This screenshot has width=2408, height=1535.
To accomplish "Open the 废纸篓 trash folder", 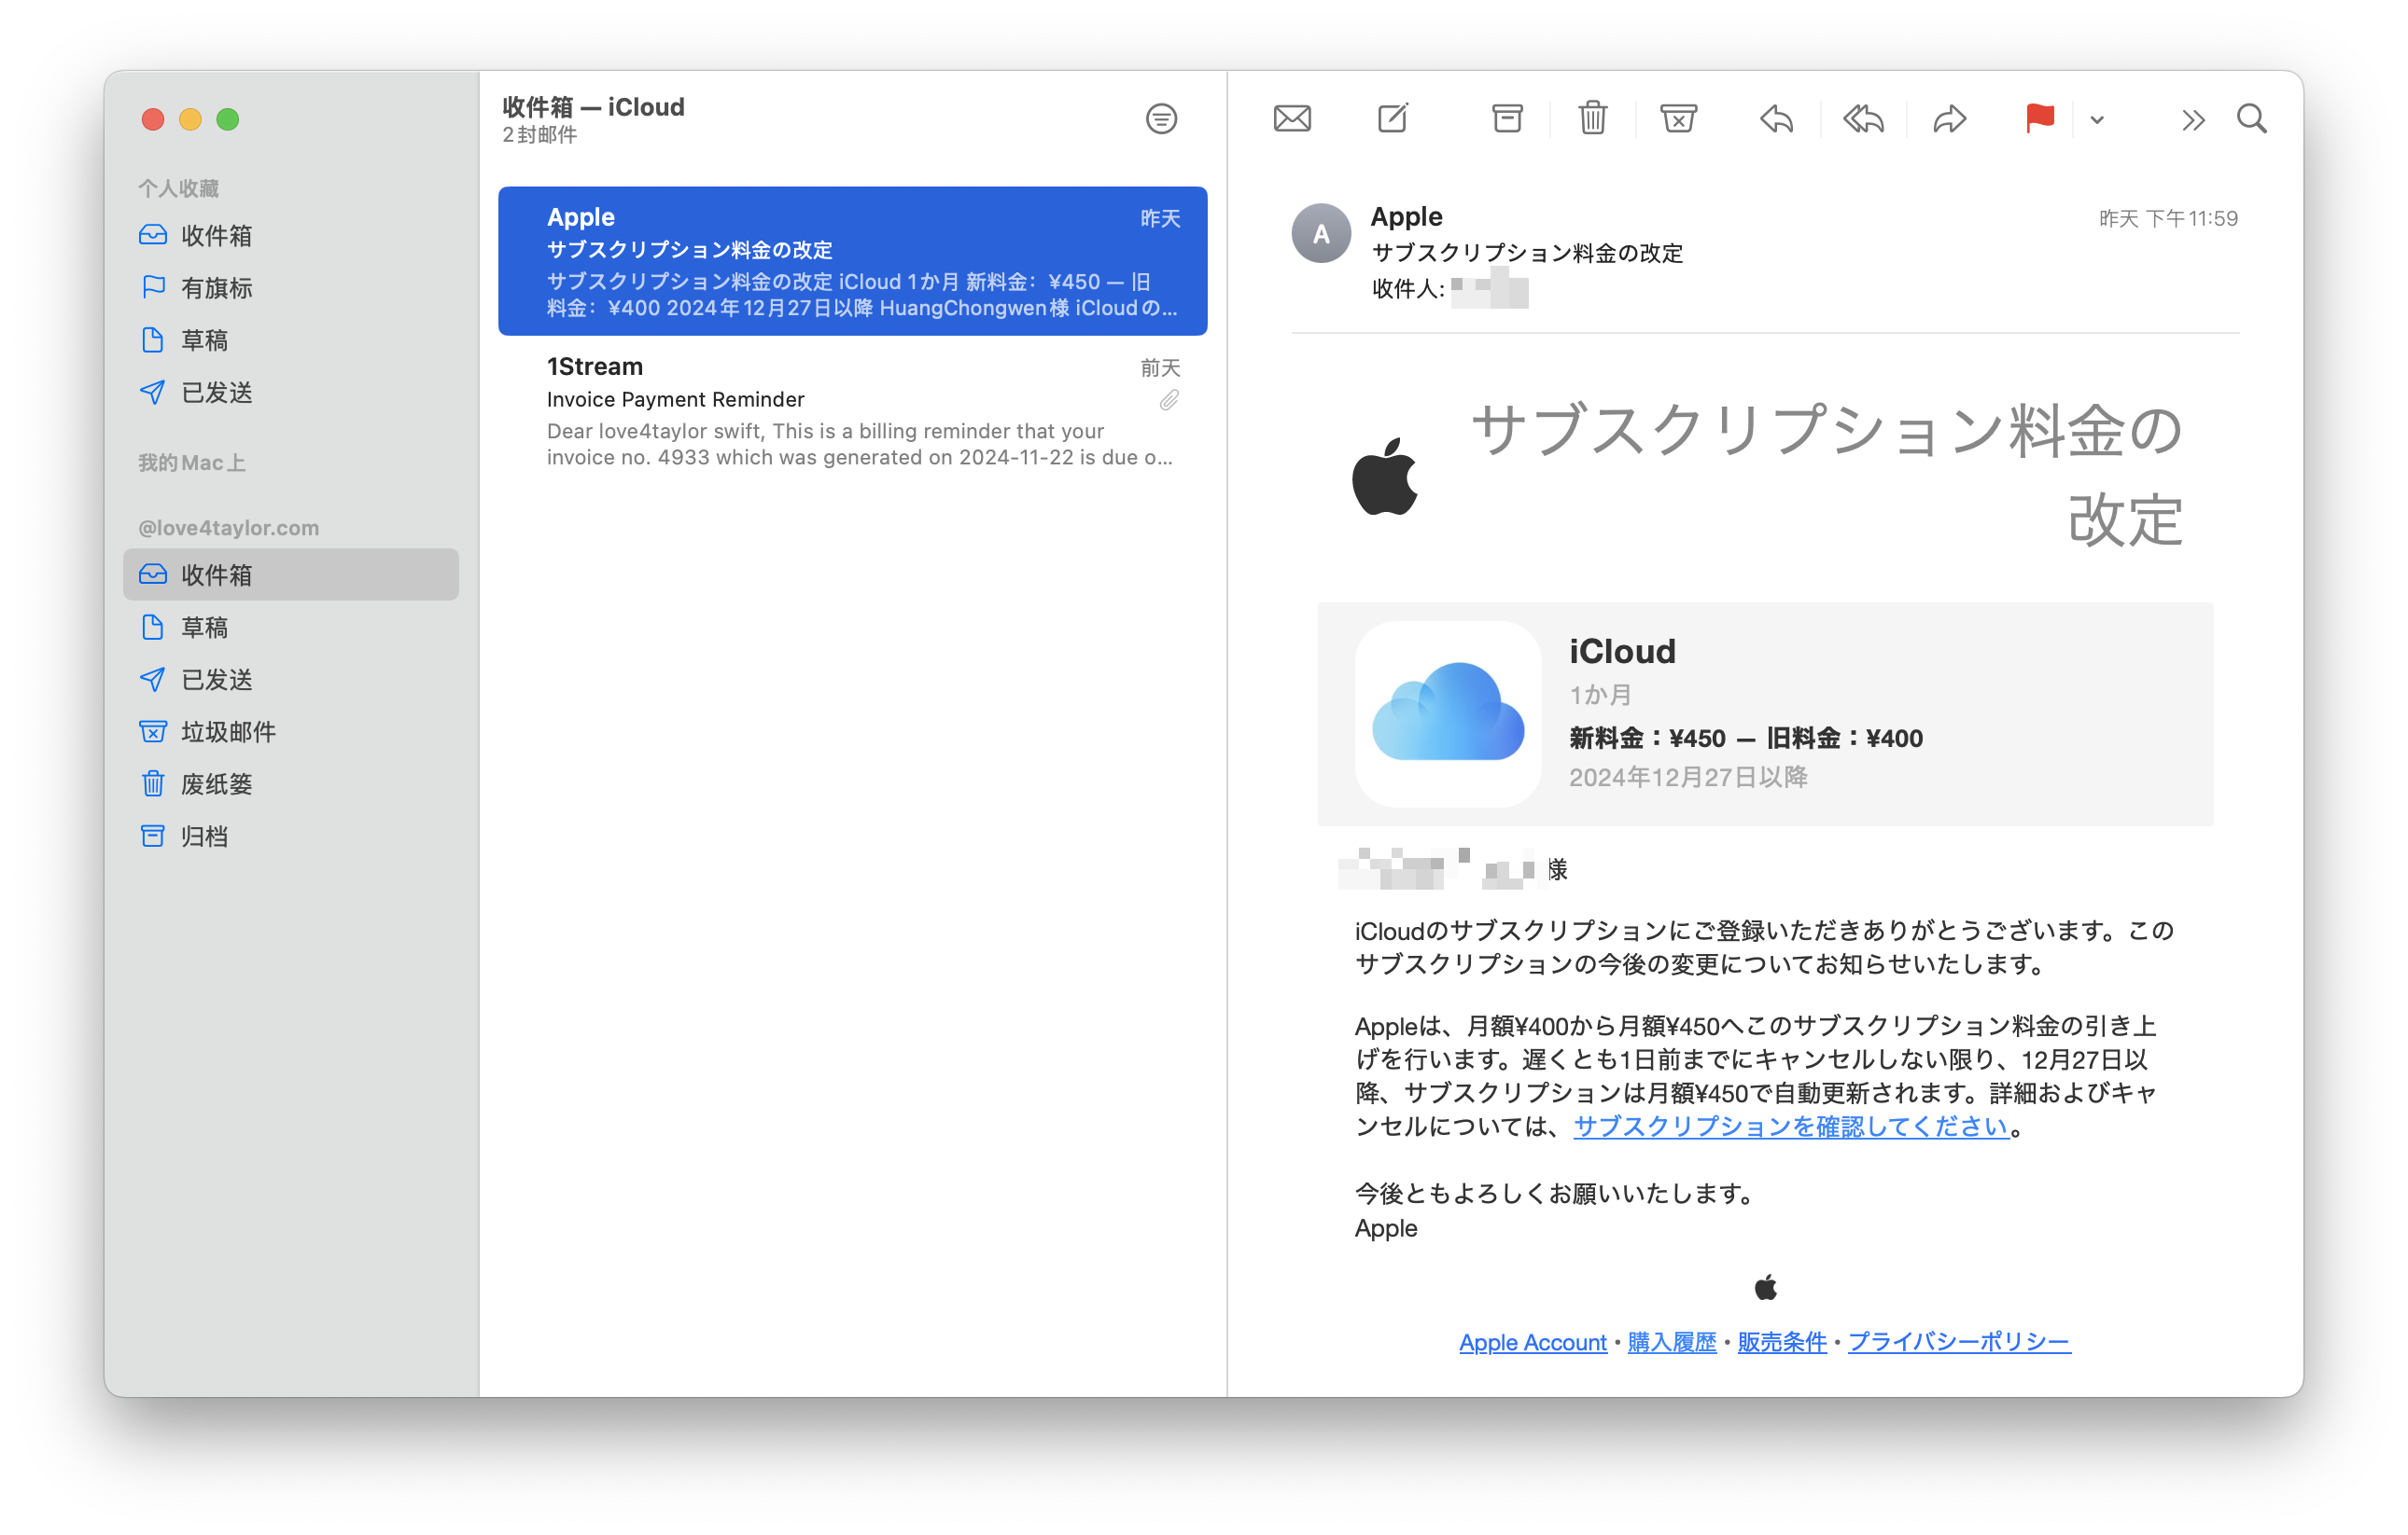I will 216,783.
